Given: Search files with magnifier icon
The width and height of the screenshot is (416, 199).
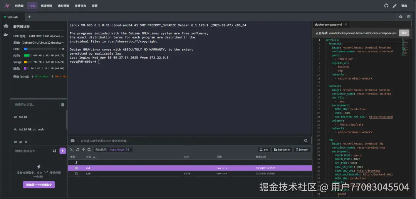Looking at the screenshot, I should [89, 150].
